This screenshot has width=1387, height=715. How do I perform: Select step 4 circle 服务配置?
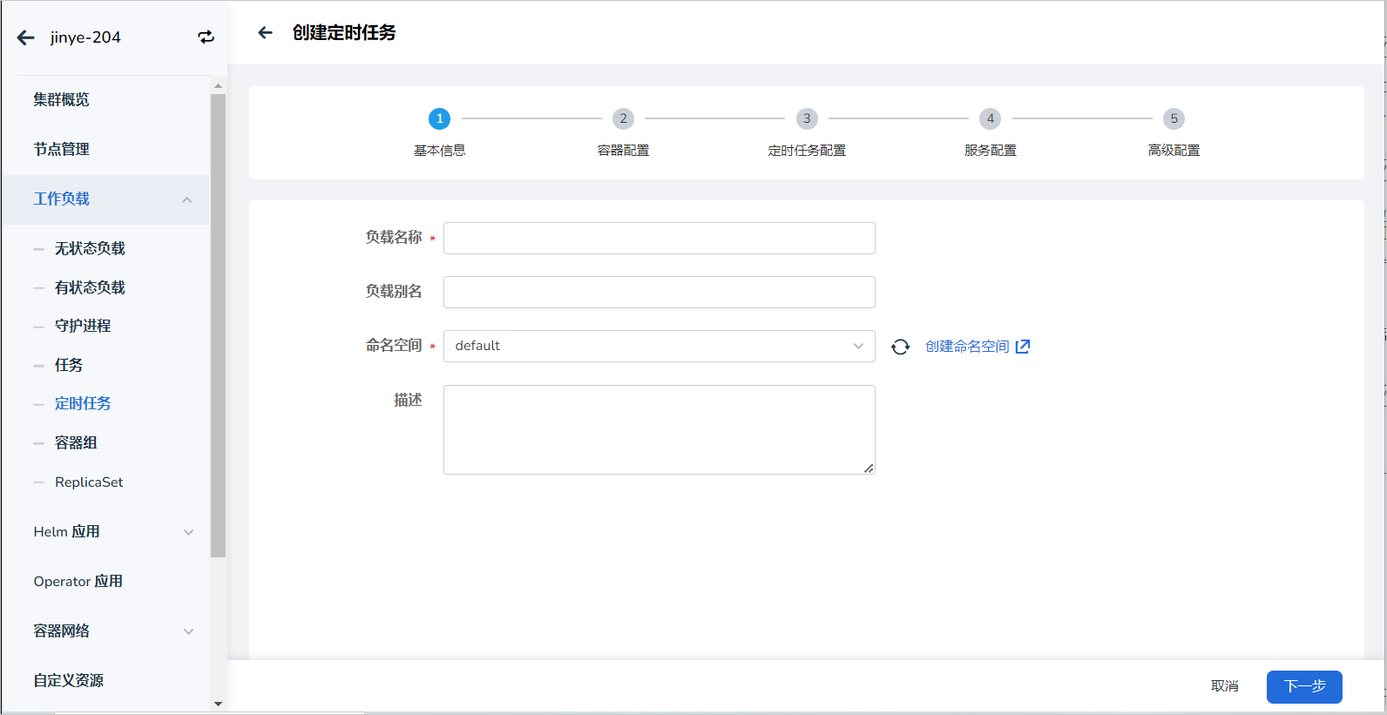click(990, 118)
